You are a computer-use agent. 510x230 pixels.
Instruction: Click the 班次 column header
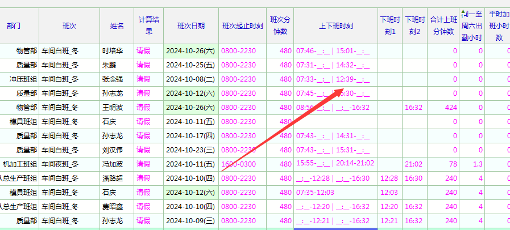click(69, 26)
